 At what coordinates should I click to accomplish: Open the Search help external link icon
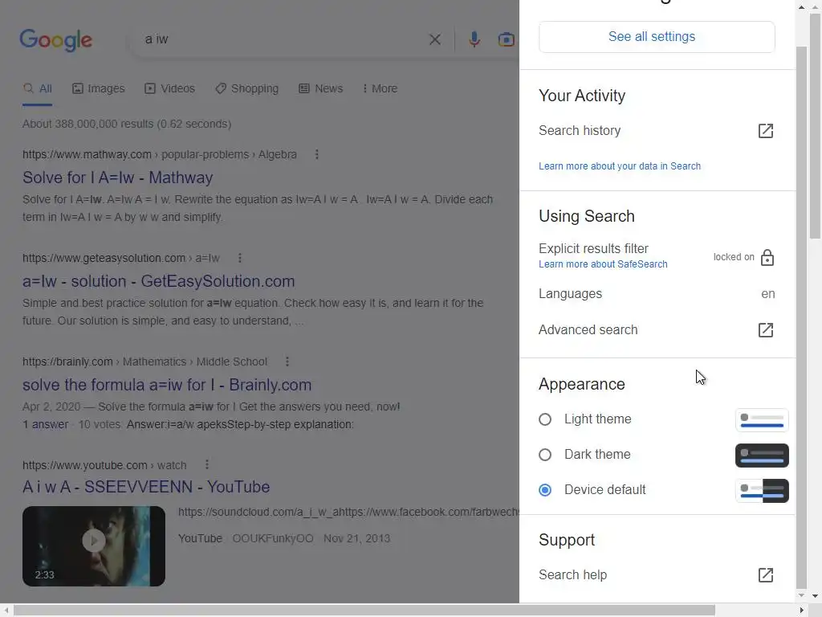coord(765,575)
